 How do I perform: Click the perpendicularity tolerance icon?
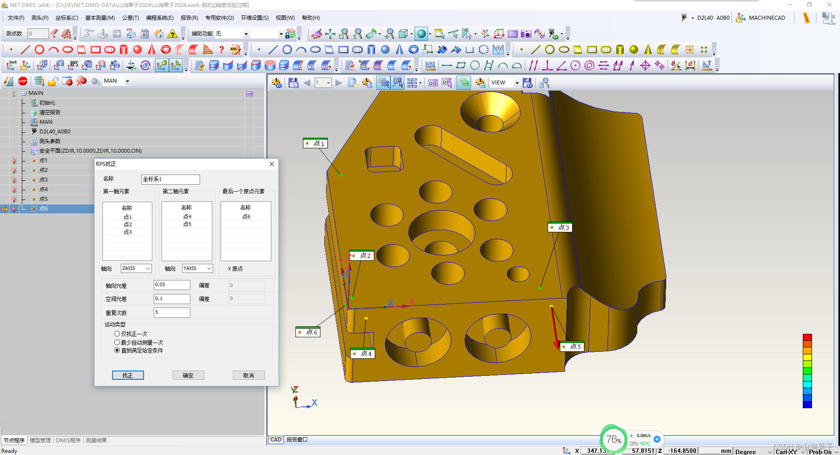547,65
